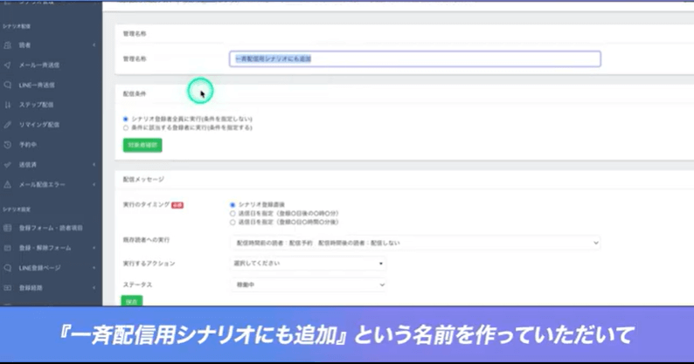Expand the 登録・解除フォーム sidebar chevron
The image size is (694, 364).
tap(94, 248)
